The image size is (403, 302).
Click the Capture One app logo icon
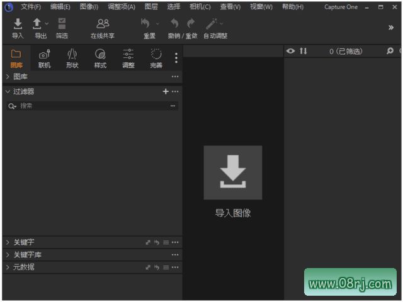point(9,8)
